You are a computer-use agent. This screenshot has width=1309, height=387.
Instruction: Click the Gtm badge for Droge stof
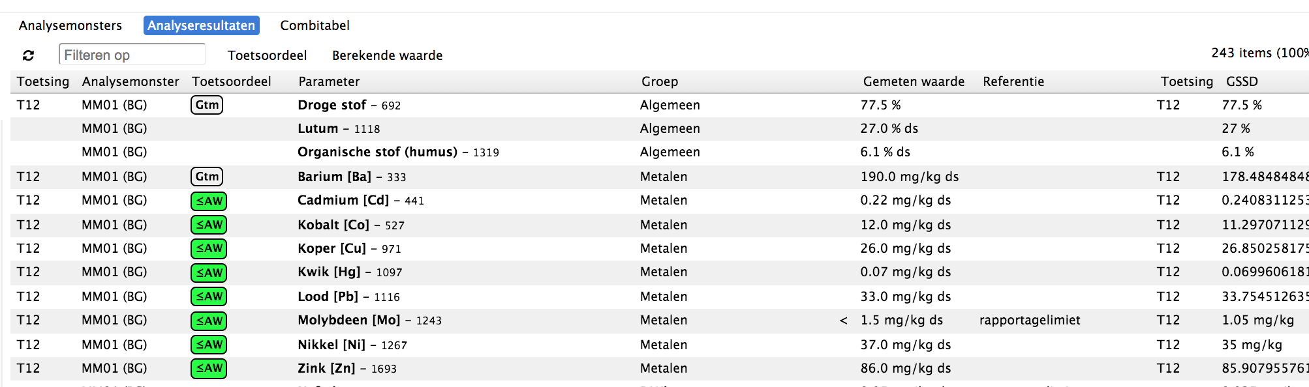tap(207, 105)
